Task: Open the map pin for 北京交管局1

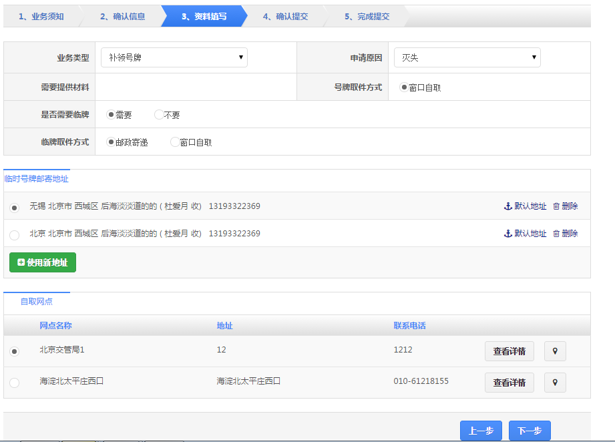Action: (x=555, y=351)
